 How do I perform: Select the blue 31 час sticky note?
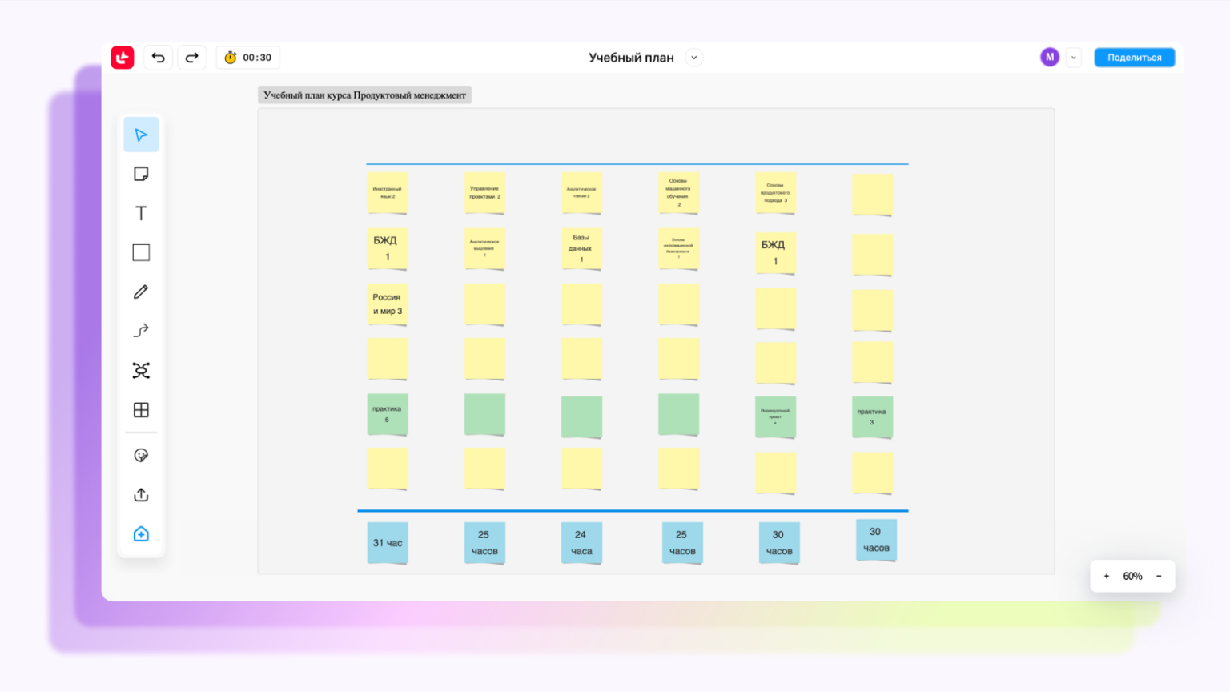[x=388, y=543]
